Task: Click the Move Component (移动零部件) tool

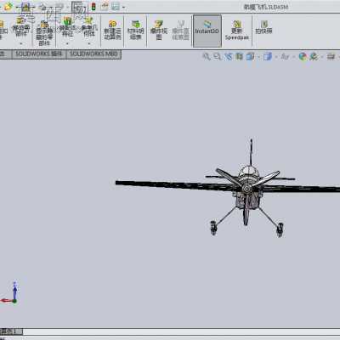Action: (x=21, y=27)
